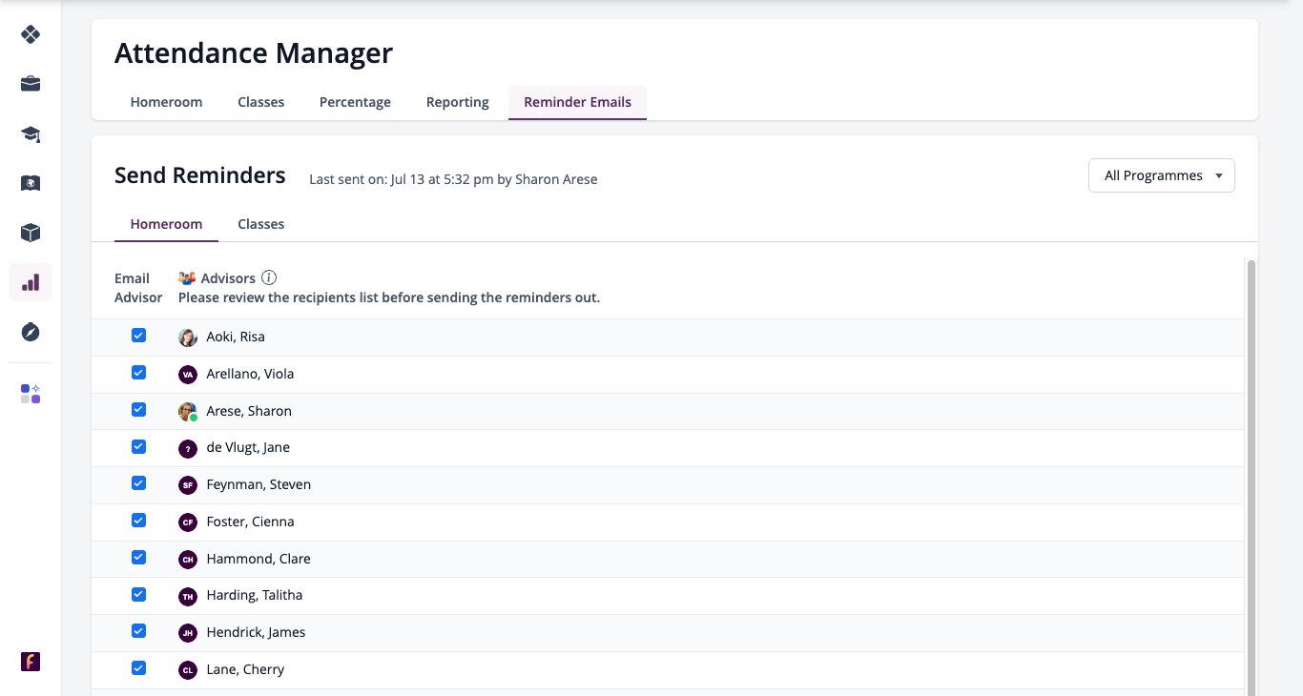Switch to the Reporting tab
Screen dimensions: 1303x696
click(x=458, y=102)
